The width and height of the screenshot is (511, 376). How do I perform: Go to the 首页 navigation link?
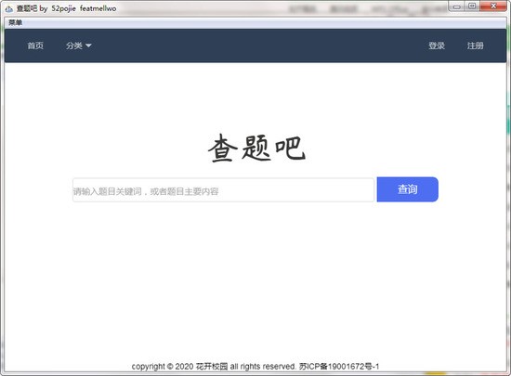(x=35, y=45)
